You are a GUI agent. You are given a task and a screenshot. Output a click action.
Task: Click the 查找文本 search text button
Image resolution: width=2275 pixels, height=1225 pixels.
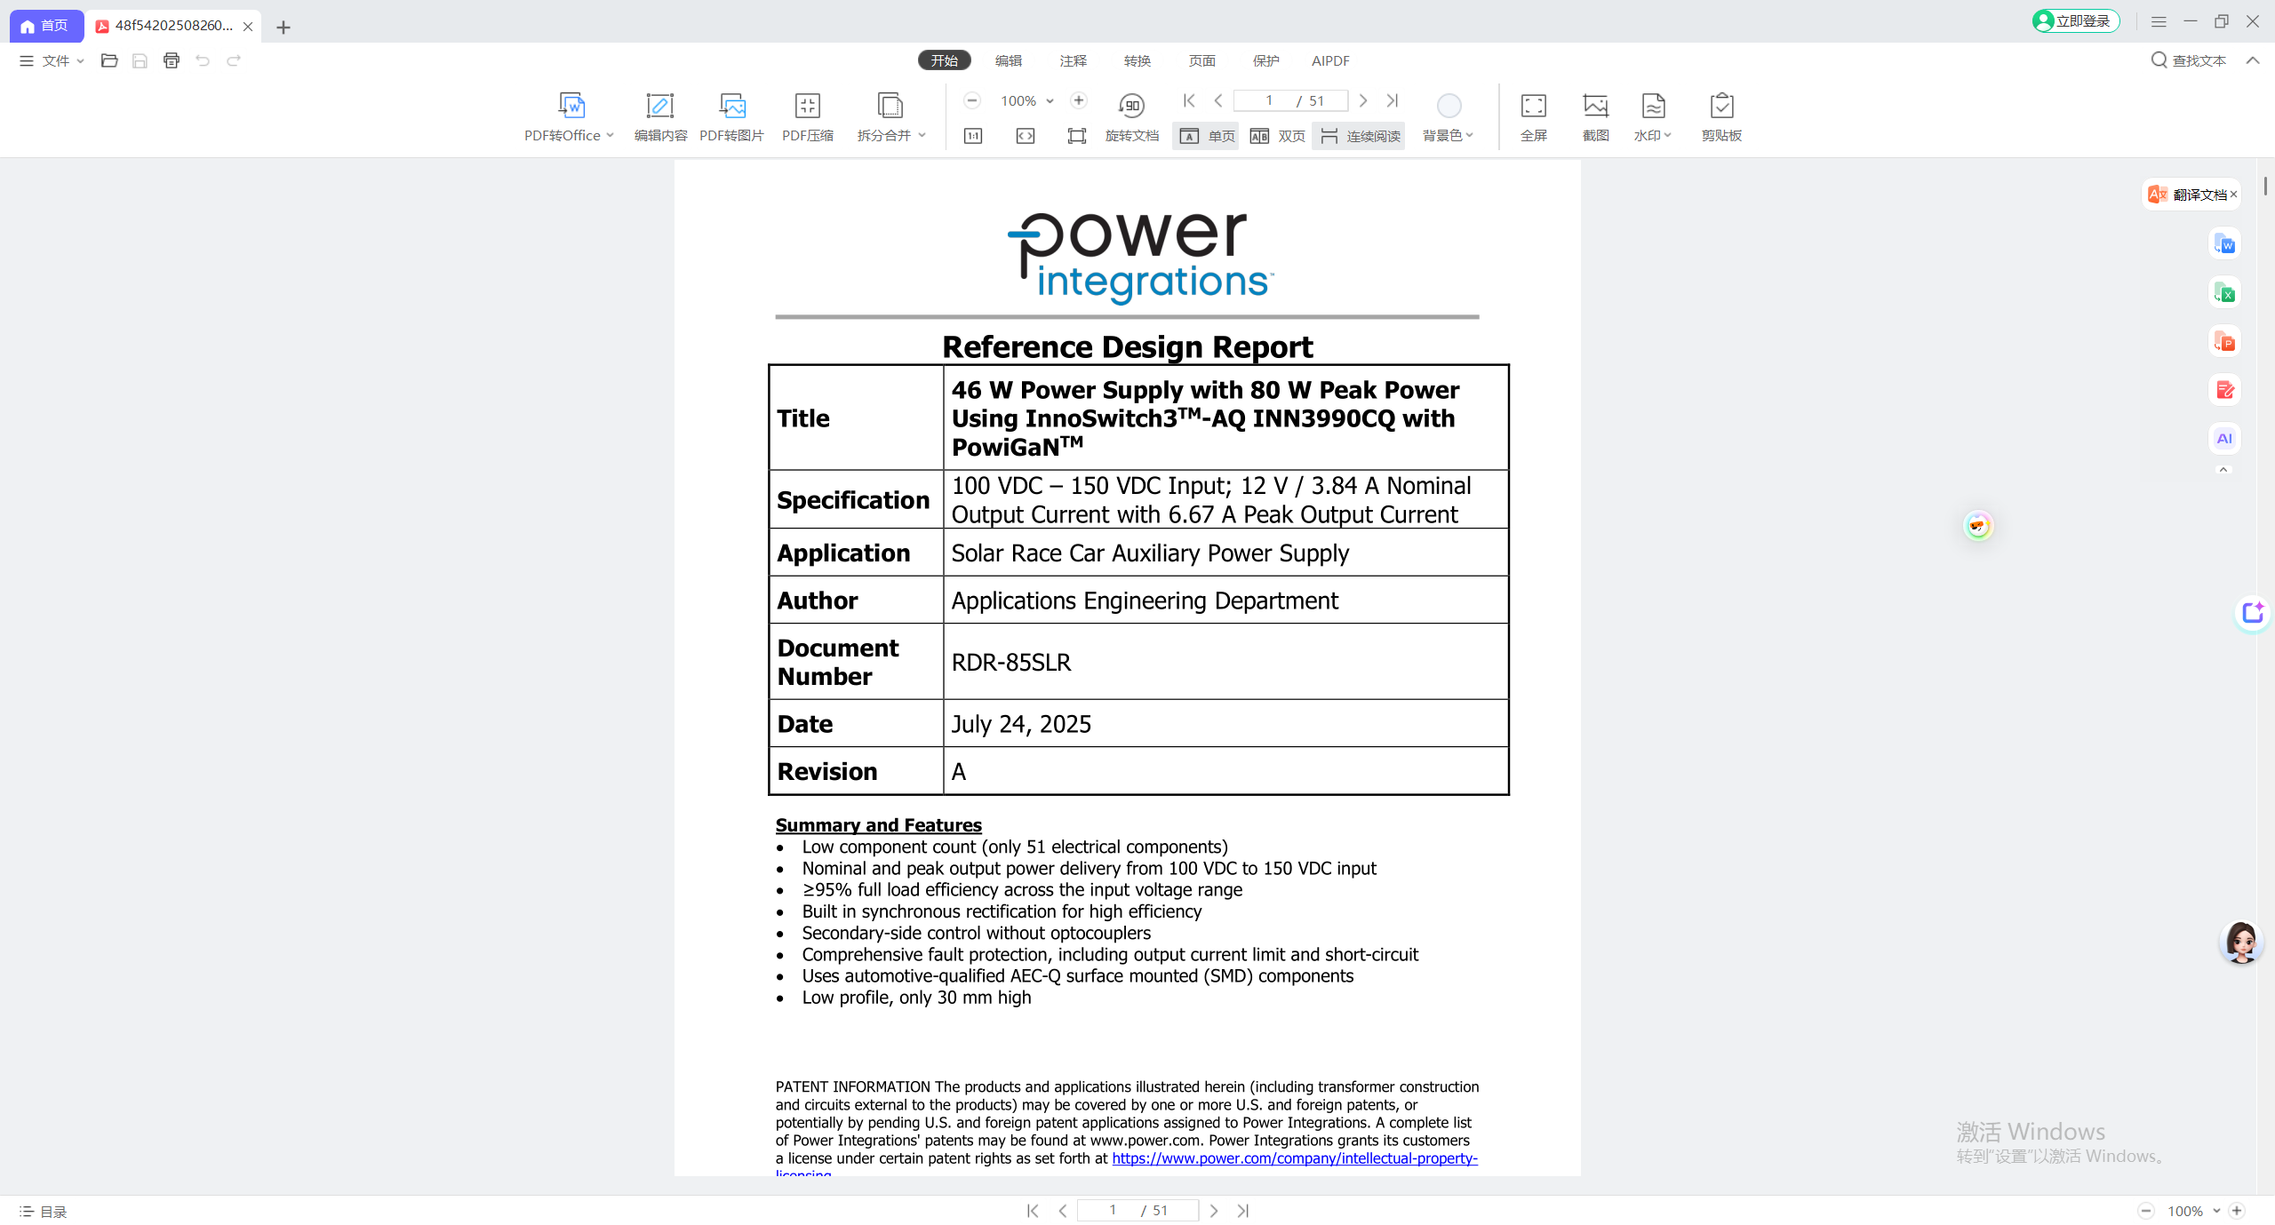pos(2189,60)
